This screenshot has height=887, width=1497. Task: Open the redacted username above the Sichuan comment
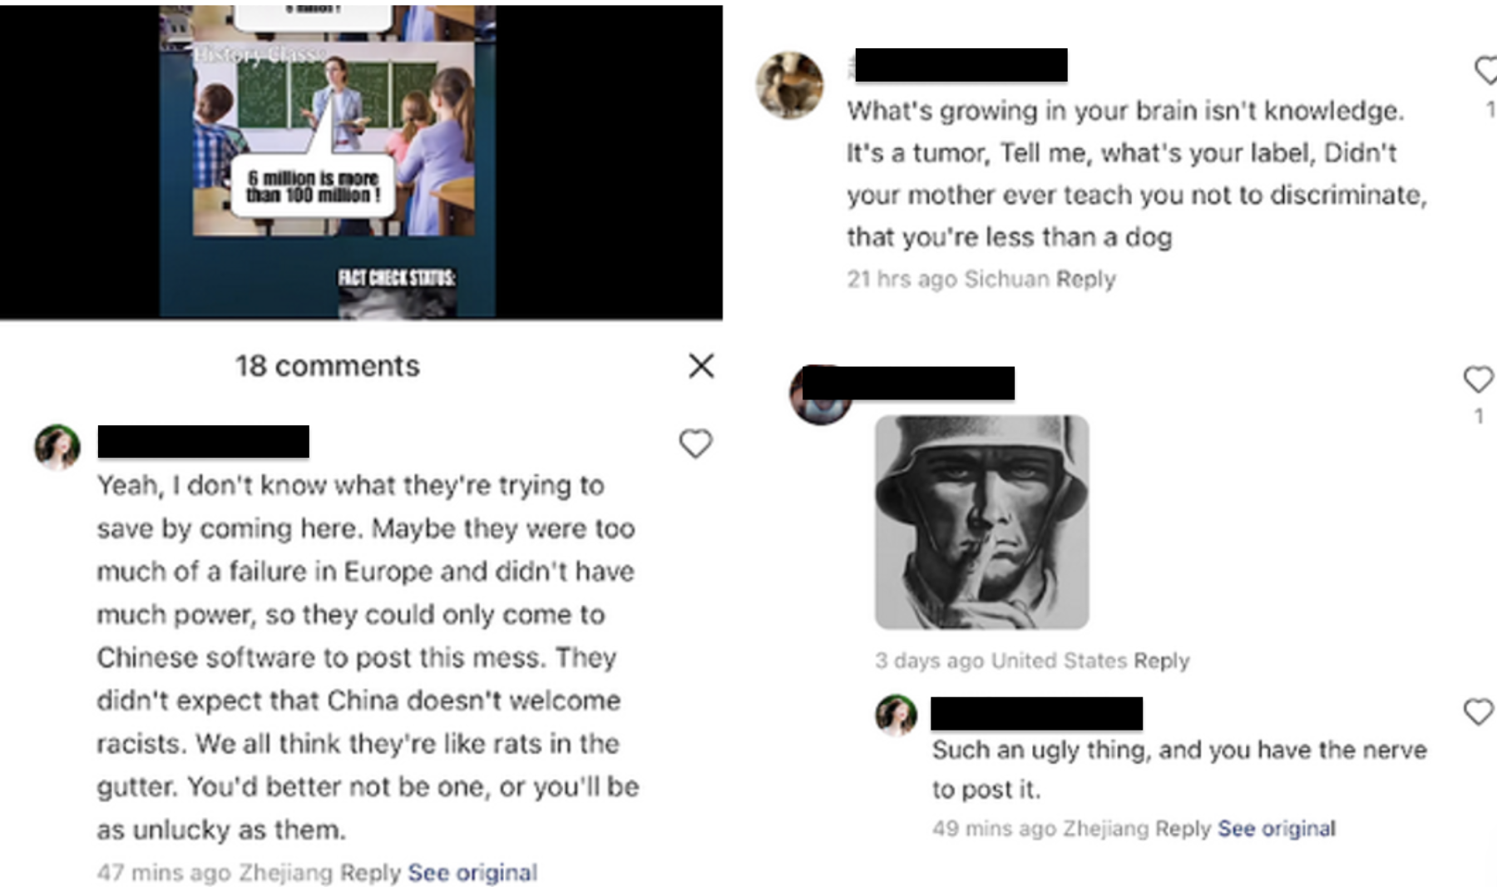pyautogui.click(x=961, y=65)
